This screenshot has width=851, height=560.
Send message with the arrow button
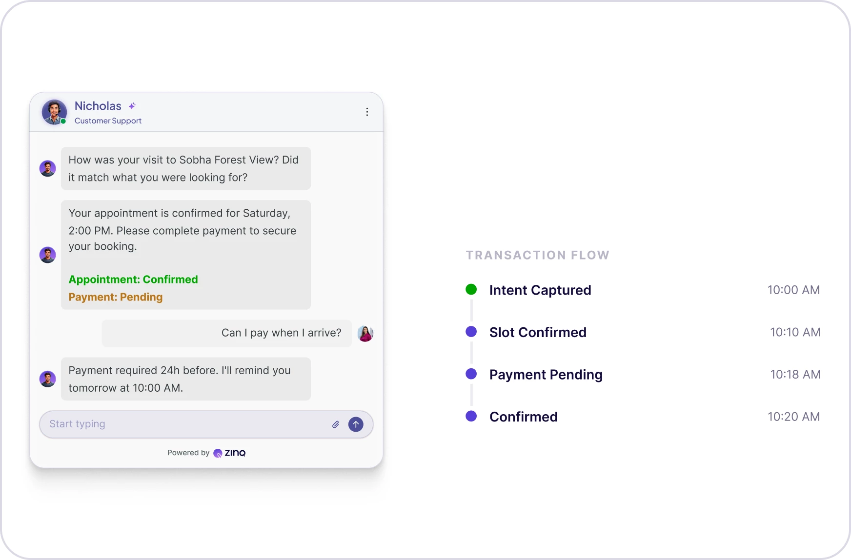pos(356,424)
